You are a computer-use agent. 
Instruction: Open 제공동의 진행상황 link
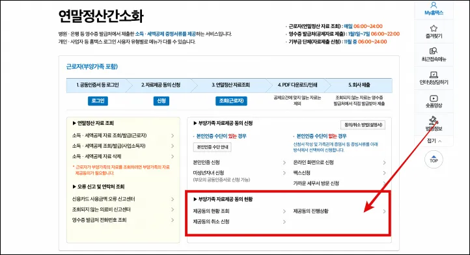pyautogui.click(x=311, y=211)
